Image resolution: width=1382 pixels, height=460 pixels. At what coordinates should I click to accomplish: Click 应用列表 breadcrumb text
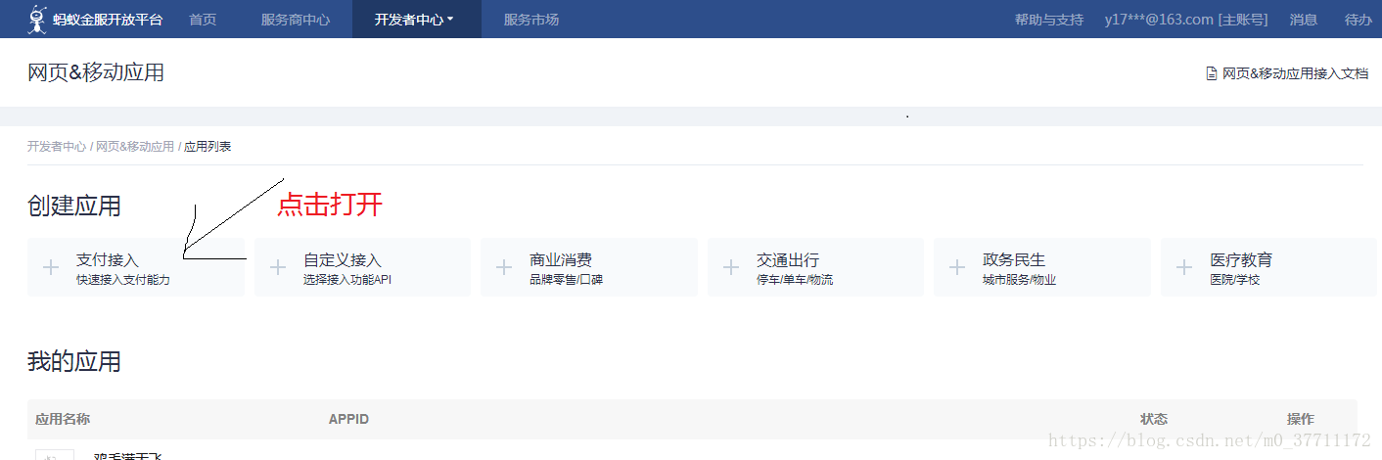point(207,147)
